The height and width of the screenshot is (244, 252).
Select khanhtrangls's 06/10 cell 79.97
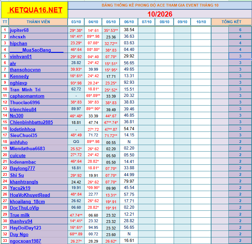coord(129,181)
